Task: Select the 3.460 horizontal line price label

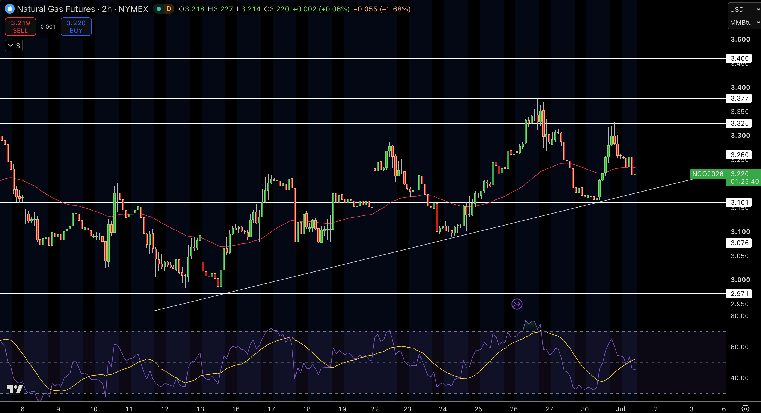Action: [739, 58]
